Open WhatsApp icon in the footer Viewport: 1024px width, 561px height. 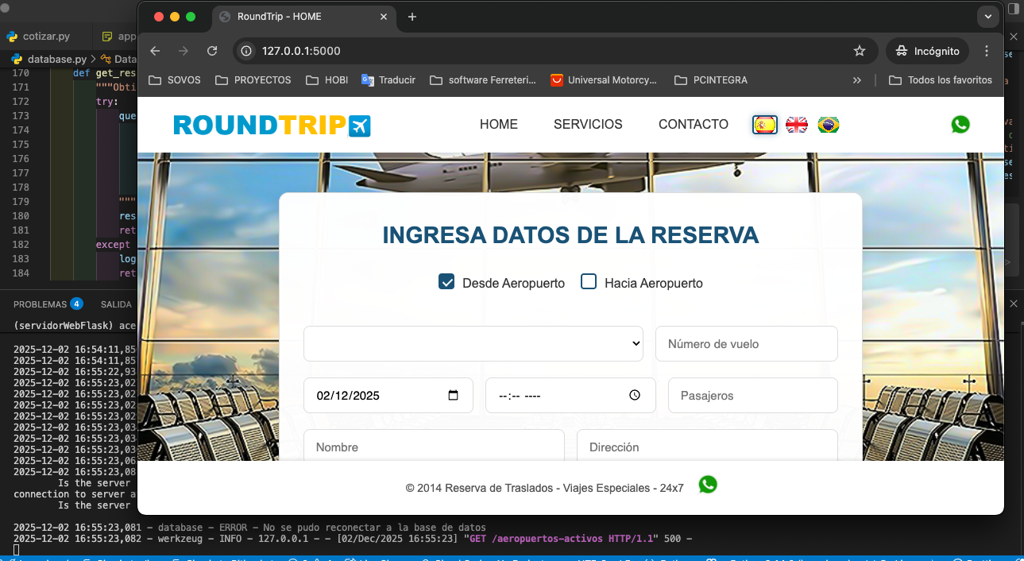[x=708, y=485]
